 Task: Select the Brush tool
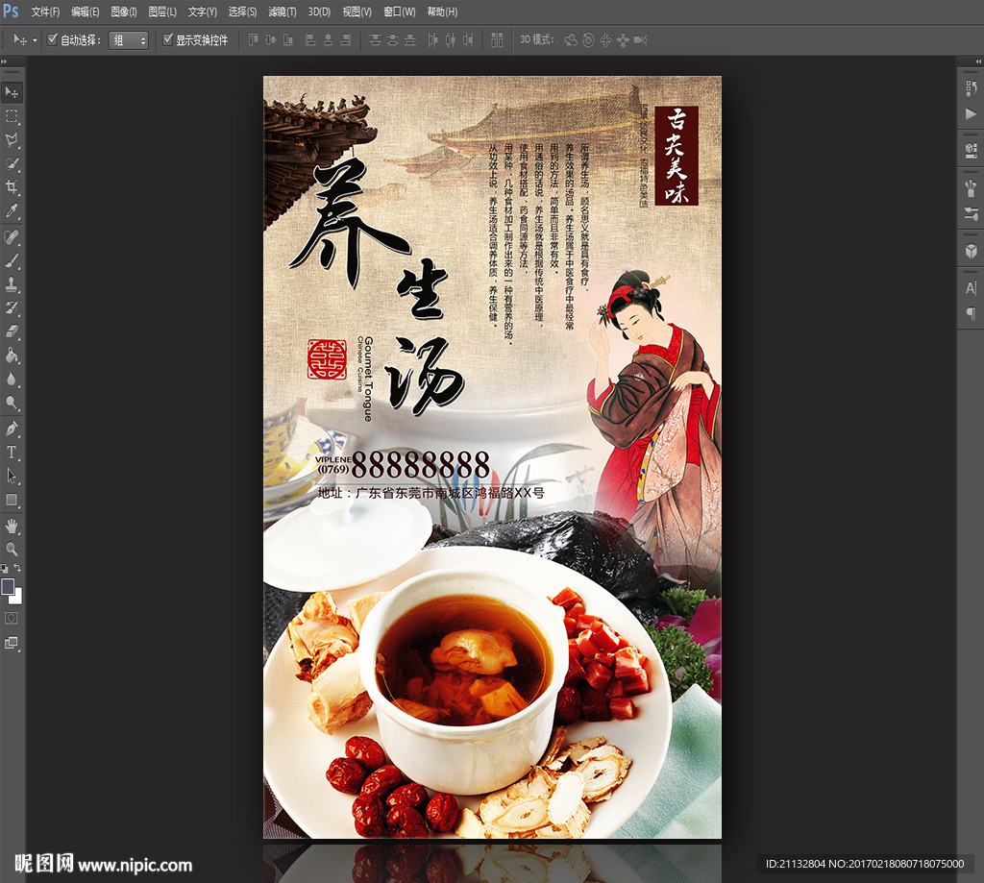tap(12, 261)
